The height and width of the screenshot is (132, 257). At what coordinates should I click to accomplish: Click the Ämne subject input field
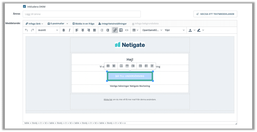(x=82, y=14)
